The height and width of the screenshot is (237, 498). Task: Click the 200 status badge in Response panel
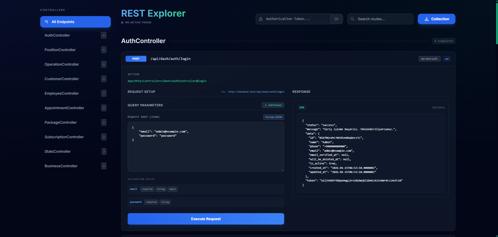(302, 107)
